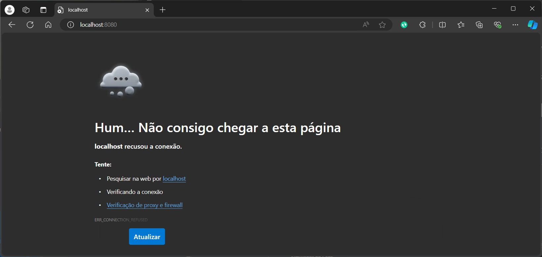Open the Favorites list panel
Viewport: 542px width, 257px height.
point(461,25)
